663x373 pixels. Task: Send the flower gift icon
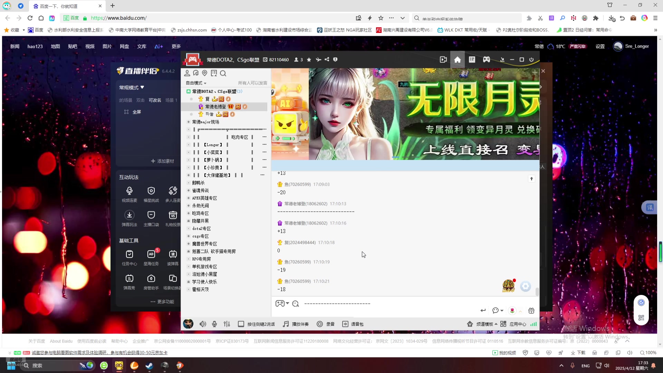pyautogui.click(x=512, y=310)
